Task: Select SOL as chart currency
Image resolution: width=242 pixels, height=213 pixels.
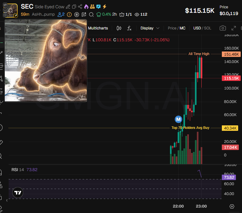Action: [x=207, y=28]
